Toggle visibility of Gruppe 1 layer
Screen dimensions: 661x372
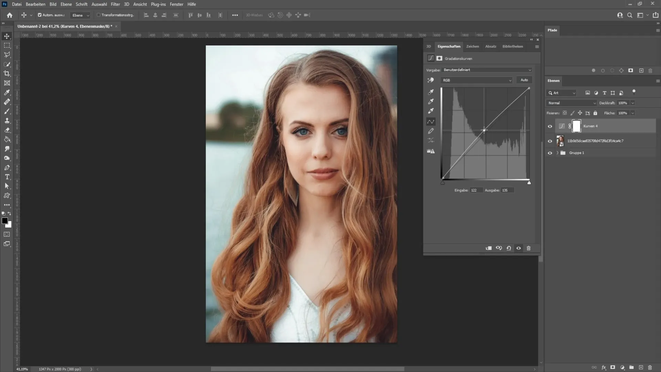click(x=550, y=153)
